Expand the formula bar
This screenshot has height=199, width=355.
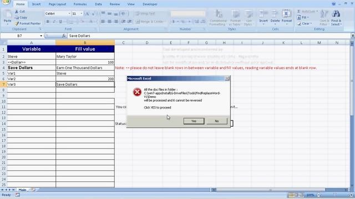353,35
